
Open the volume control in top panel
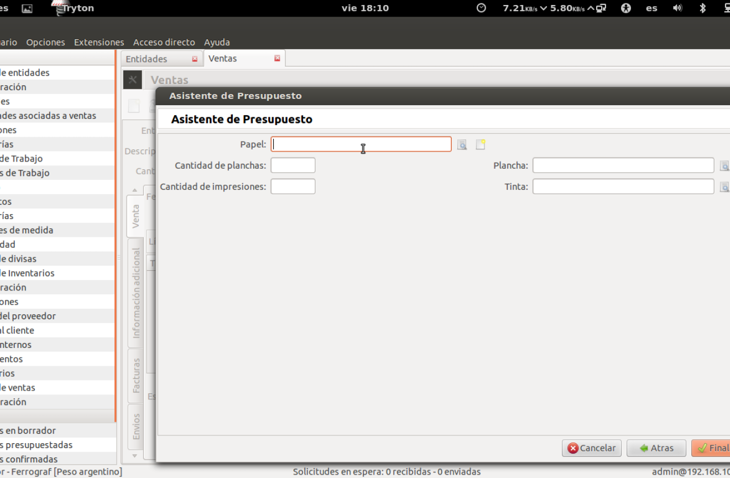(677, 8)
